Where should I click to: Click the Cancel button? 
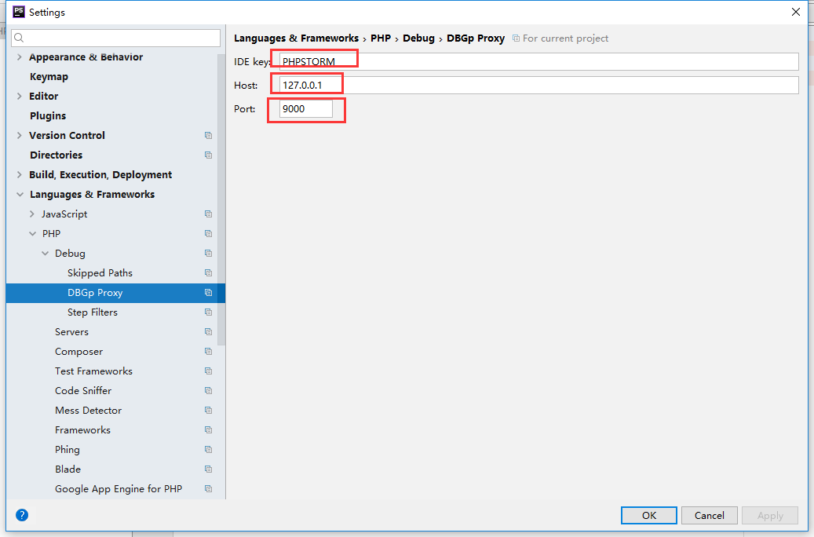pos(709,515)
